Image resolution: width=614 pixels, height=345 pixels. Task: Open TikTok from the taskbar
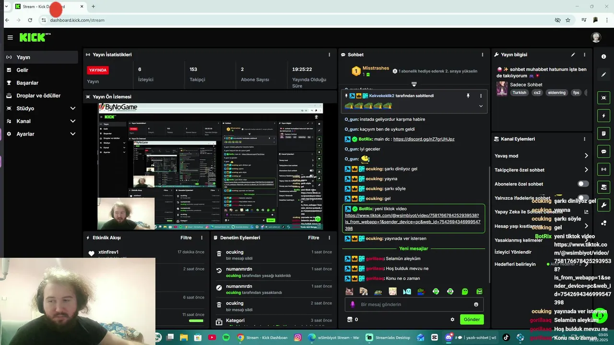tap(506, 337)
